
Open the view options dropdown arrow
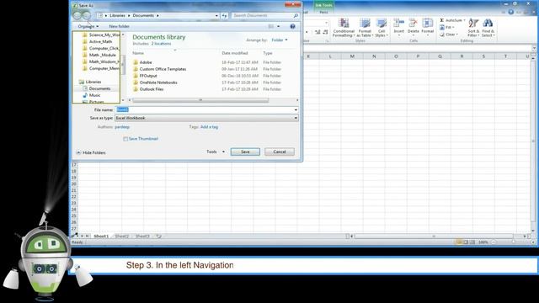(279, 26)
